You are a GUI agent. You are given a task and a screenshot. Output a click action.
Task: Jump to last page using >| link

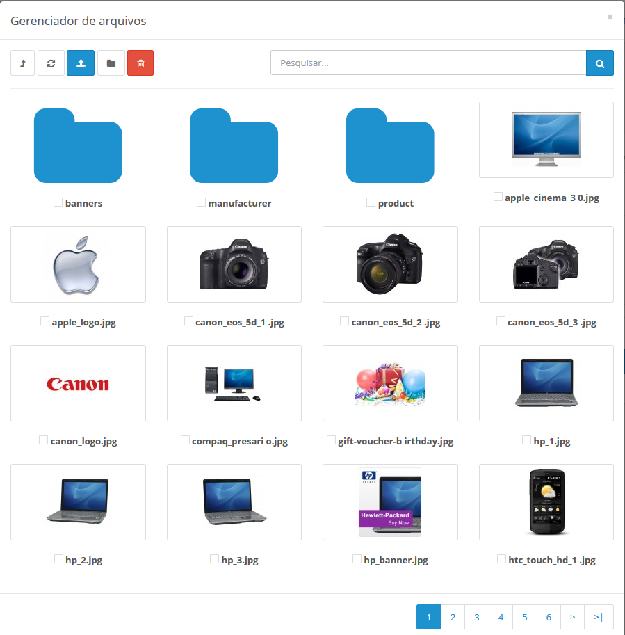click(599, 617)
